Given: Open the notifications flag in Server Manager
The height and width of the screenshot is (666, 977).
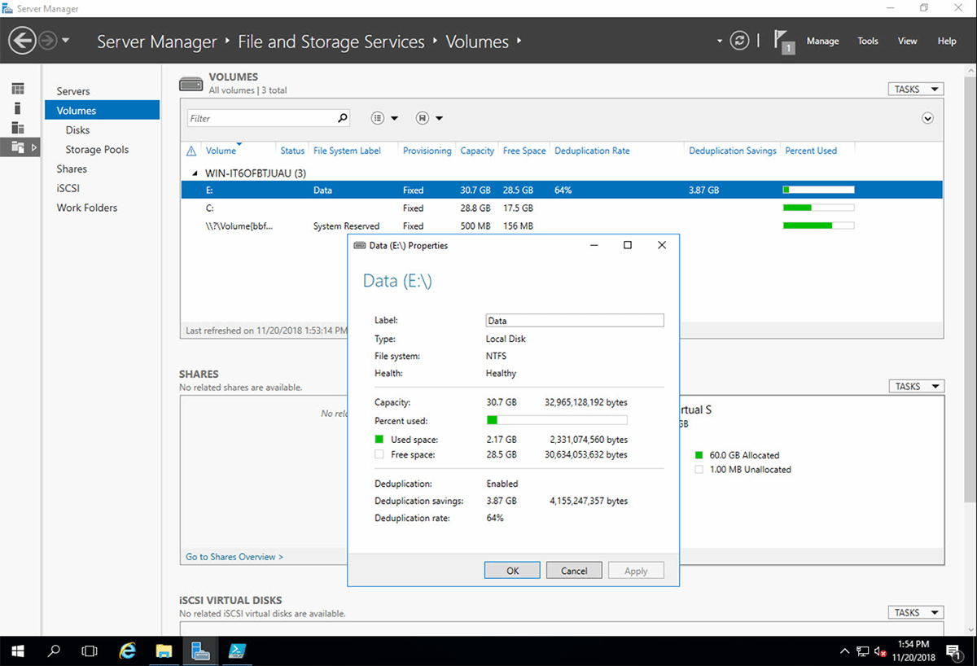Looking at the screenshot, I should 782,38.
